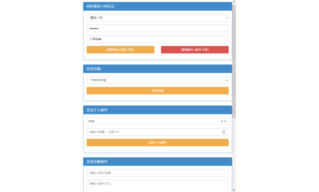
Task: Increase quantity with the stepper up arrow
Action: pos(224,131)
